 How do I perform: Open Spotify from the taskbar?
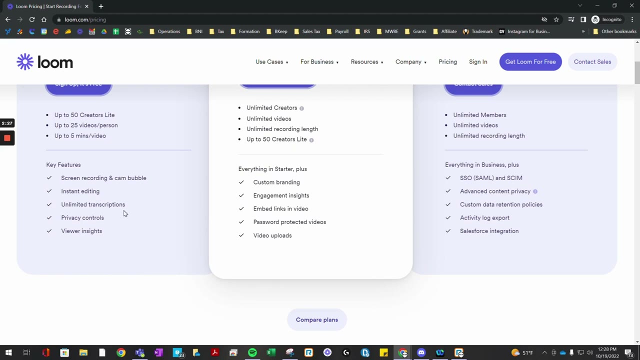point(252,353)
